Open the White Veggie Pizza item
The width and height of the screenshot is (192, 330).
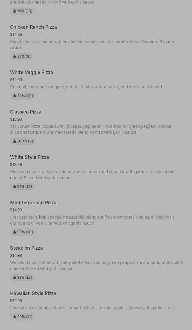pyautogui.click(x=31, y=72)
